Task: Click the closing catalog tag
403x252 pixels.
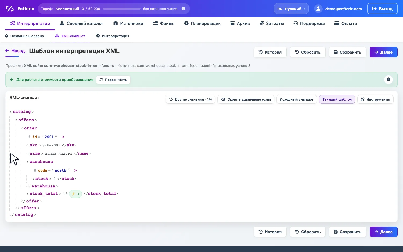Action: (23, 214)
